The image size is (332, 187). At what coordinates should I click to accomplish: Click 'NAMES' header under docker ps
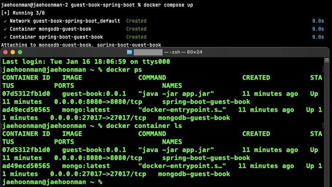(x=172, y=86)
